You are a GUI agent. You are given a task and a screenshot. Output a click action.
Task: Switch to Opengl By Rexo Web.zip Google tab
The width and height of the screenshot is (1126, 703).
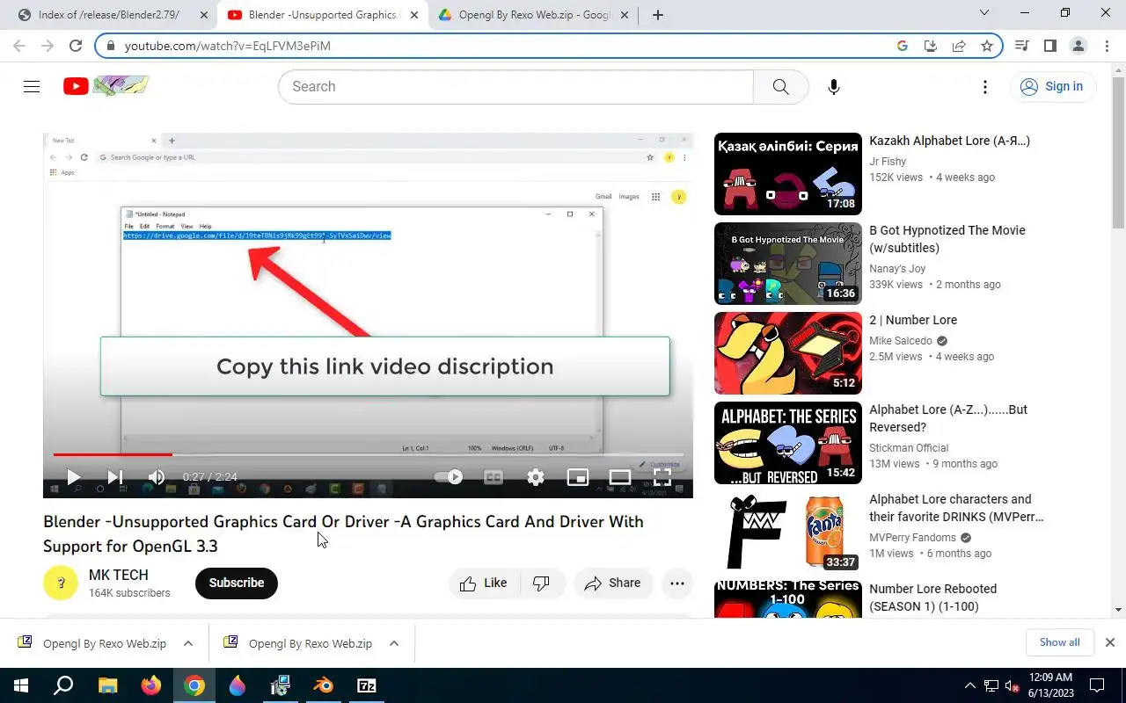533,15
